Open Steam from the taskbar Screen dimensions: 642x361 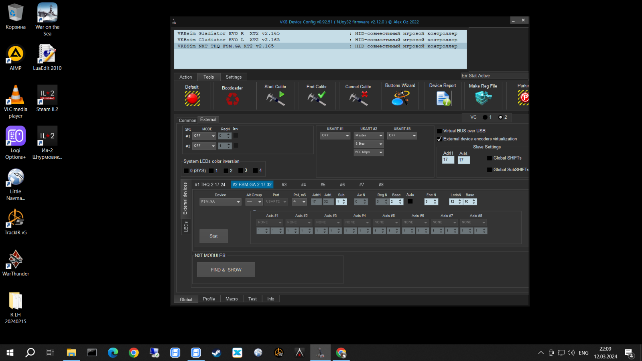216,353
